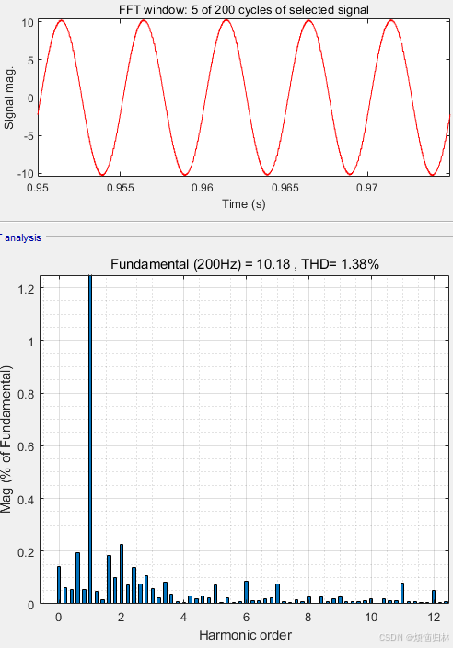453x648 pixels.
Task: Click the 'Harmonic order' axis label
Action: 245,635
